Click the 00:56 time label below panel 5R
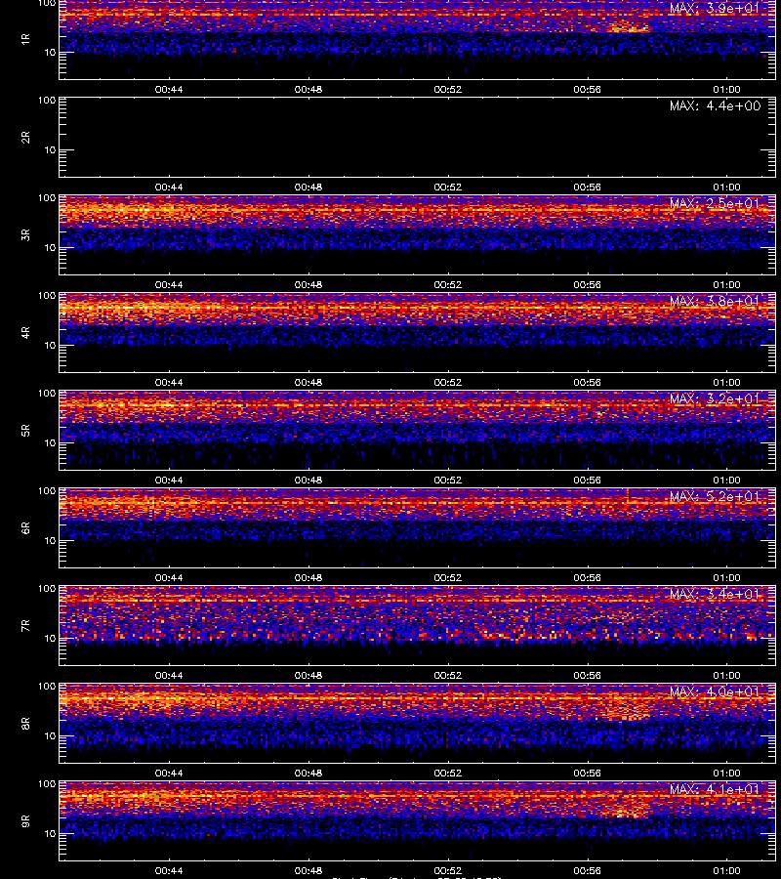The image size is (781, 879). coord(587,480)
